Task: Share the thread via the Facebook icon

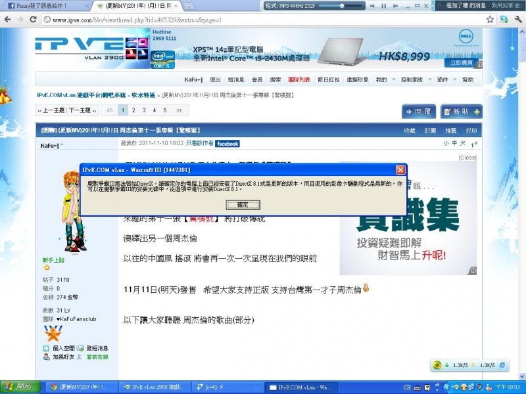Action: pyautogui.click(x=227, y=143)
